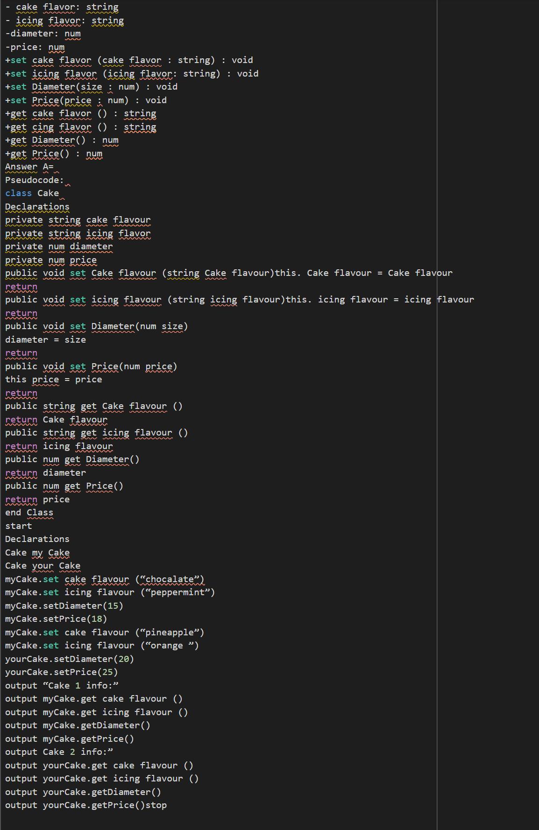The height and width of the screenshot is (830, 539).
Task: Click 'private string cake flavour'
Action: click(78, 220)
